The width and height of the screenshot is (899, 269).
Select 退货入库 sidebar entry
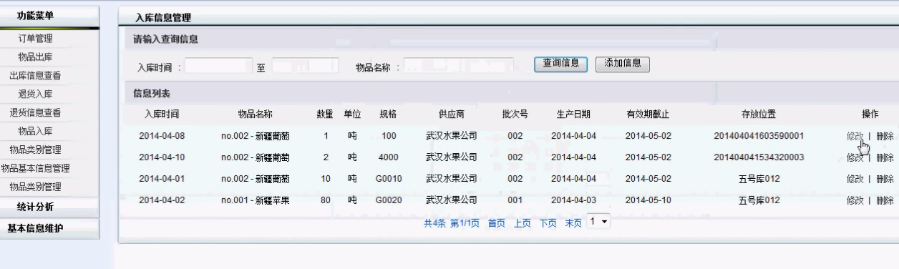pos(35,94)
